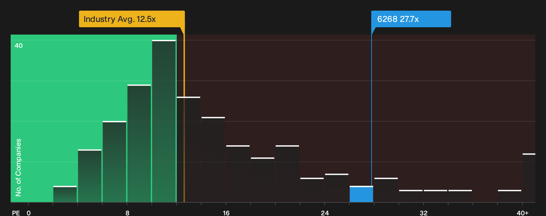This screenshot has height=216, width=546.
Task: Select the highlighted blue histogram bar
Action: point(361,194)
